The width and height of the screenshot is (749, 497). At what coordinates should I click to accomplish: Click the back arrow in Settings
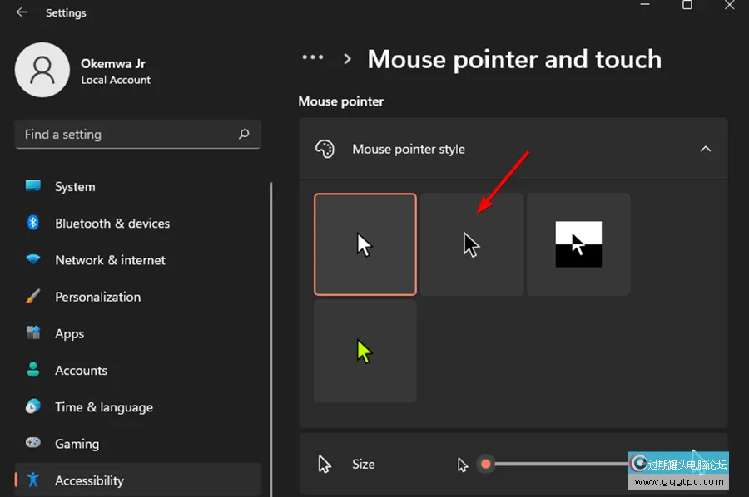(x=22, y=12)
